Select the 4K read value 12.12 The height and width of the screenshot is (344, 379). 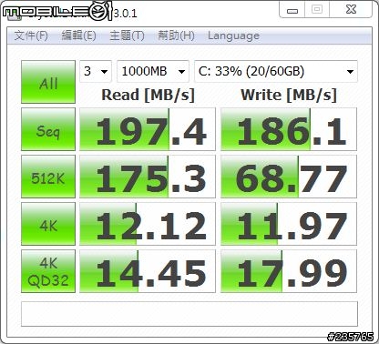pyautogui.click(x=148, y=224)
